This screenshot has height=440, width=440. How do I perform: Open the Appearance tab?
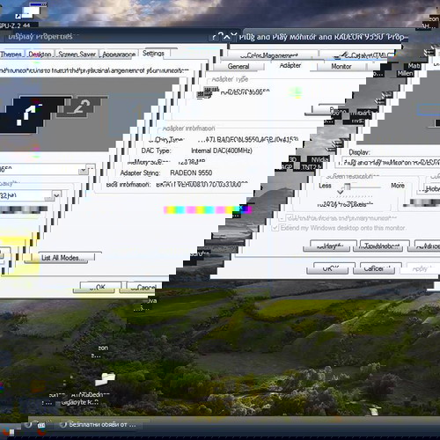pos(119,55)
